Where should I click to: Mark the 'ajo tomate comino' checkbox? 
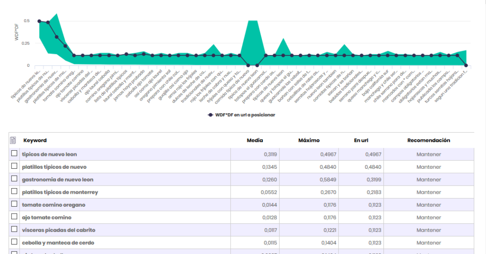[14, 217]
